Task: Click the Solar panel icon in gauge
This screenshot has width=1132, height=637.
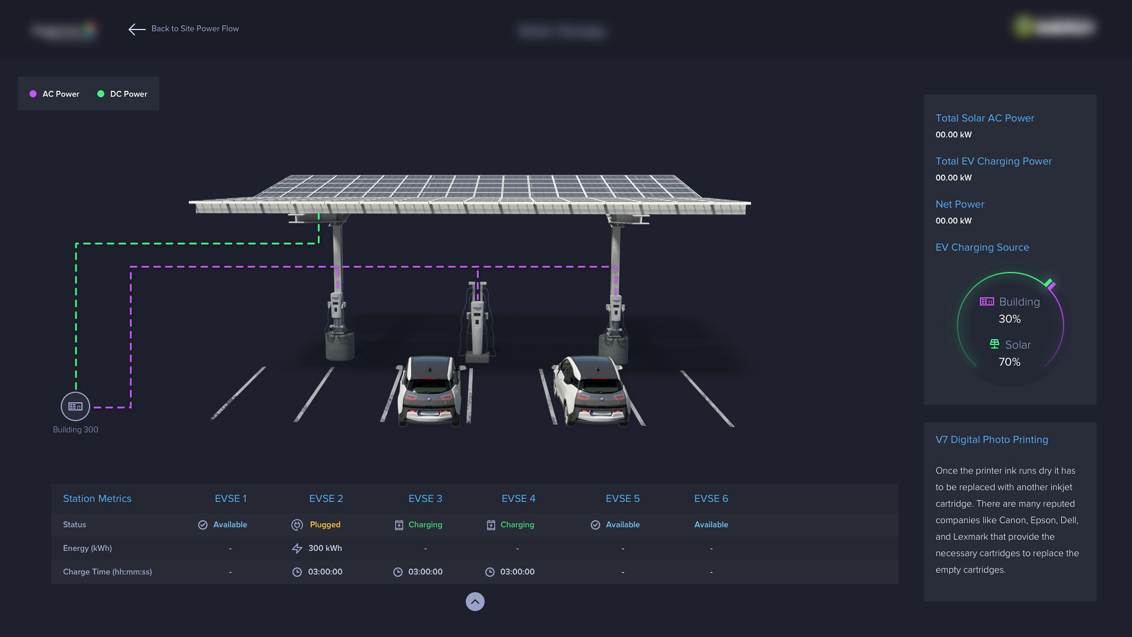Action: tap(995, 344)
